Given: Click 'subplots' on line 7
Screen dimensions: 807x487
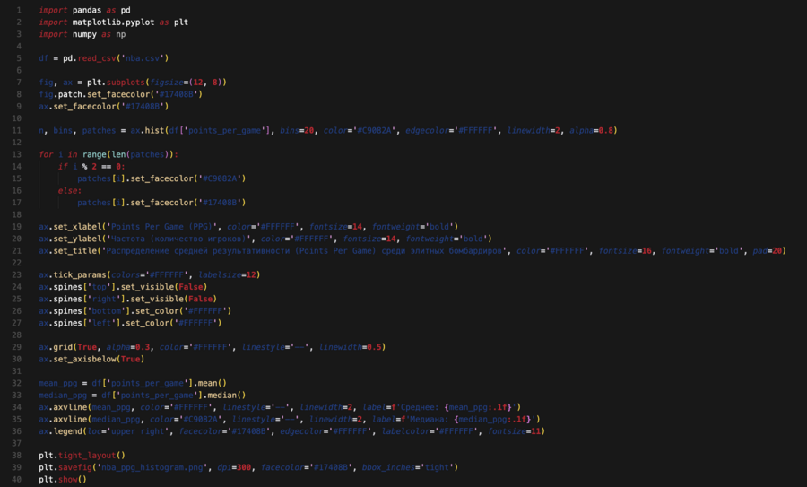Looking at the screenshot, I should (x=126, y=83).
